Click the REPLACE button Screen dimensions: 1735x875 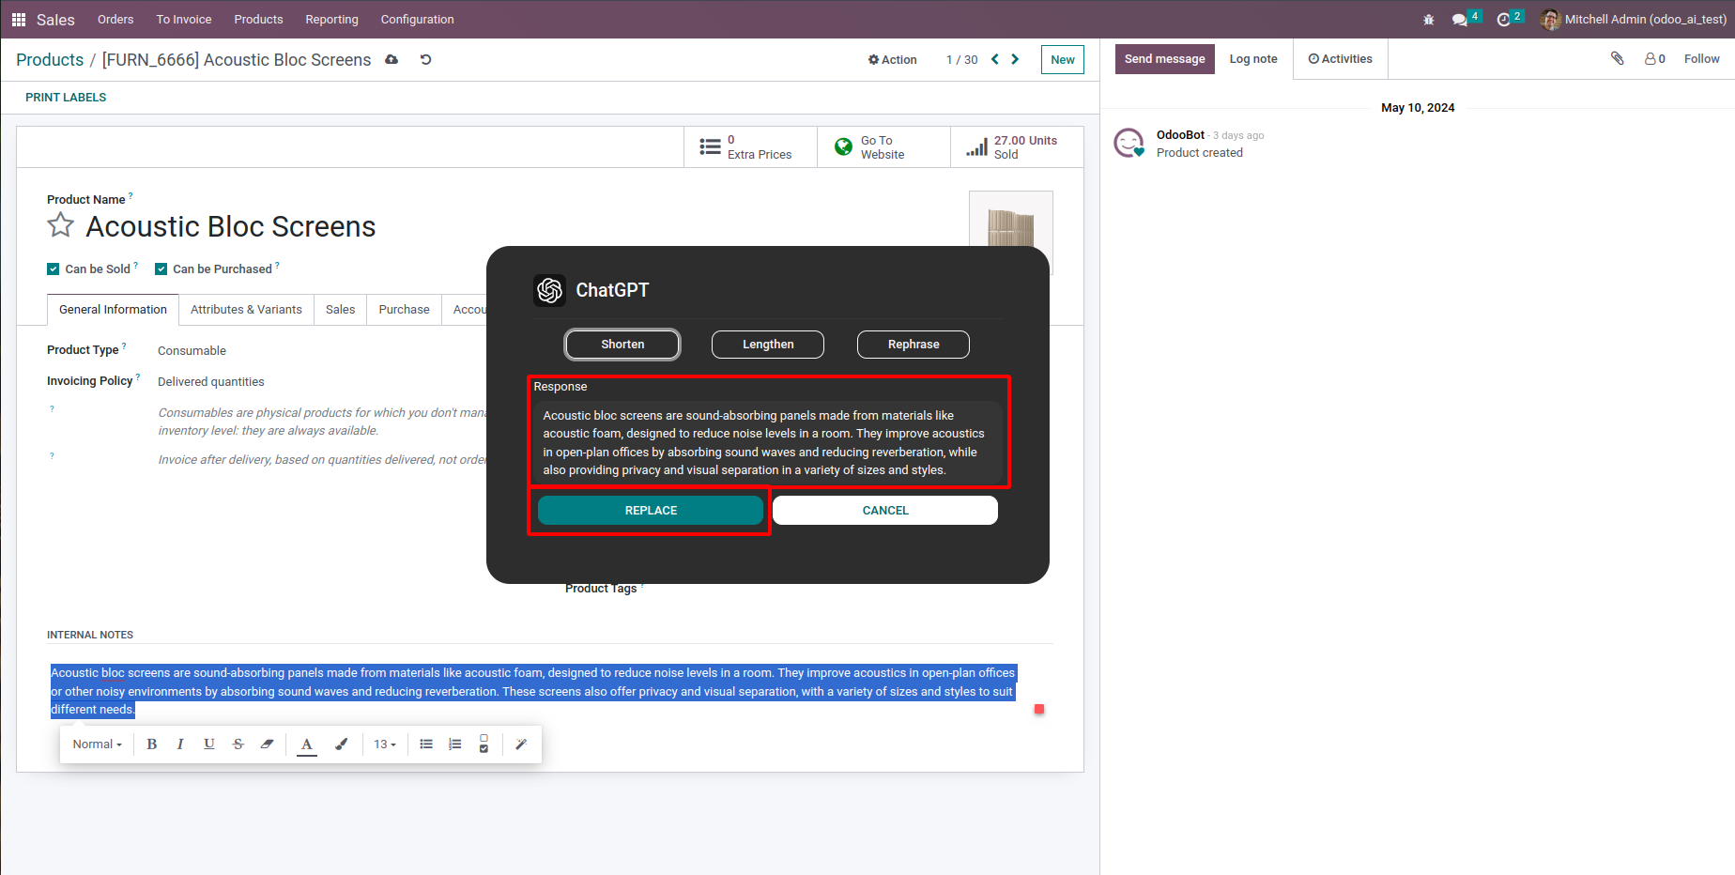[651, 511]
